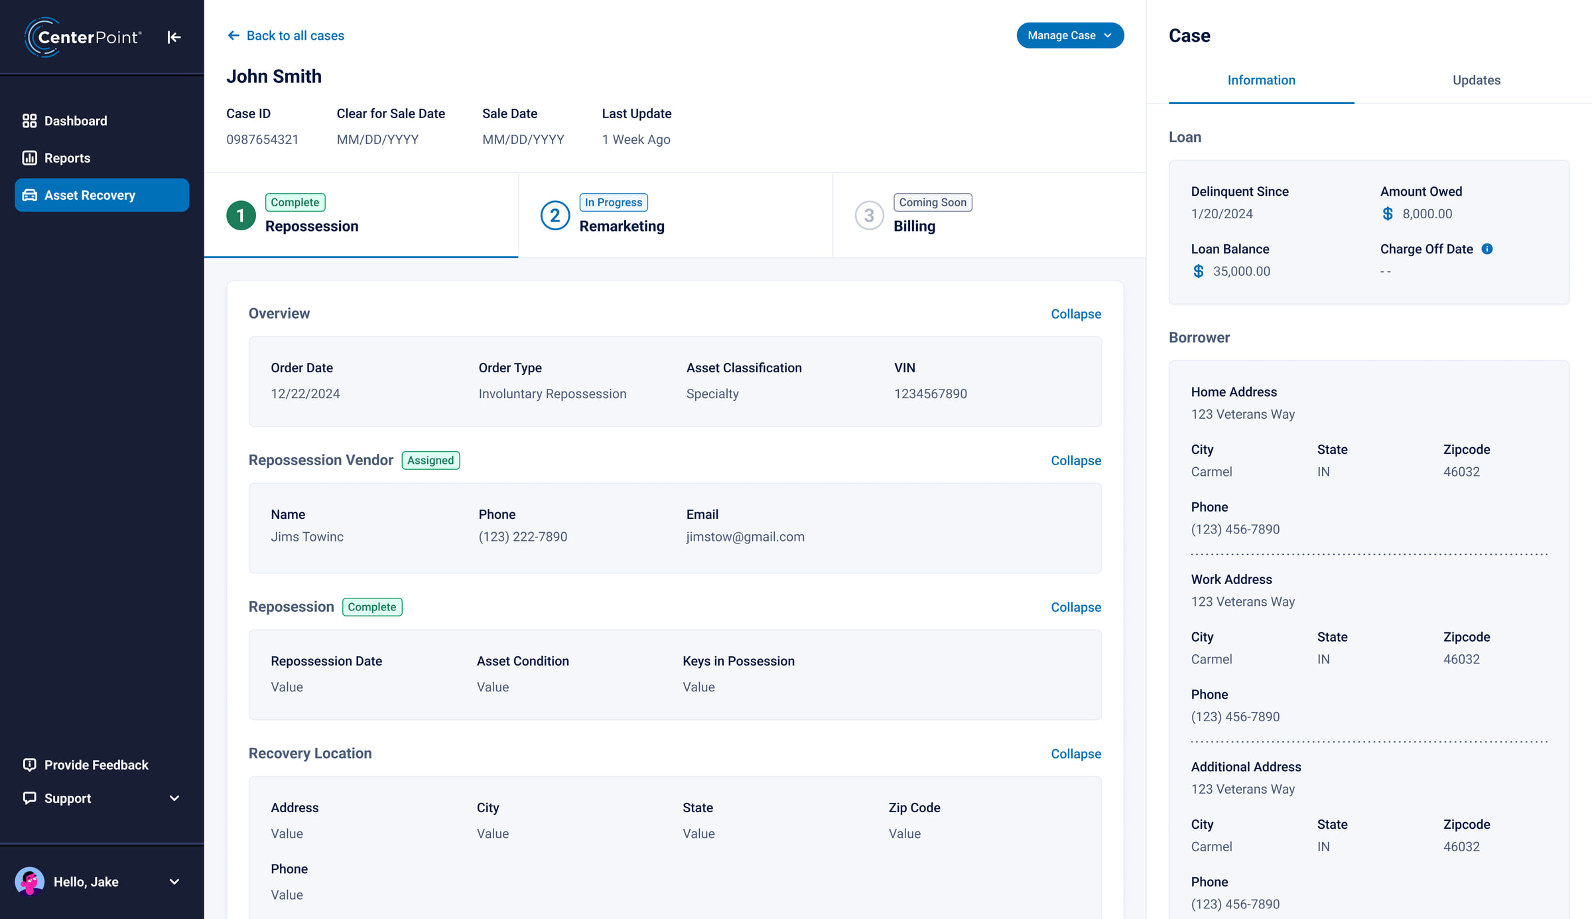Click the VIN value 1234567890
Viewport: 1592px width, 919px height.
coord(931,393)
